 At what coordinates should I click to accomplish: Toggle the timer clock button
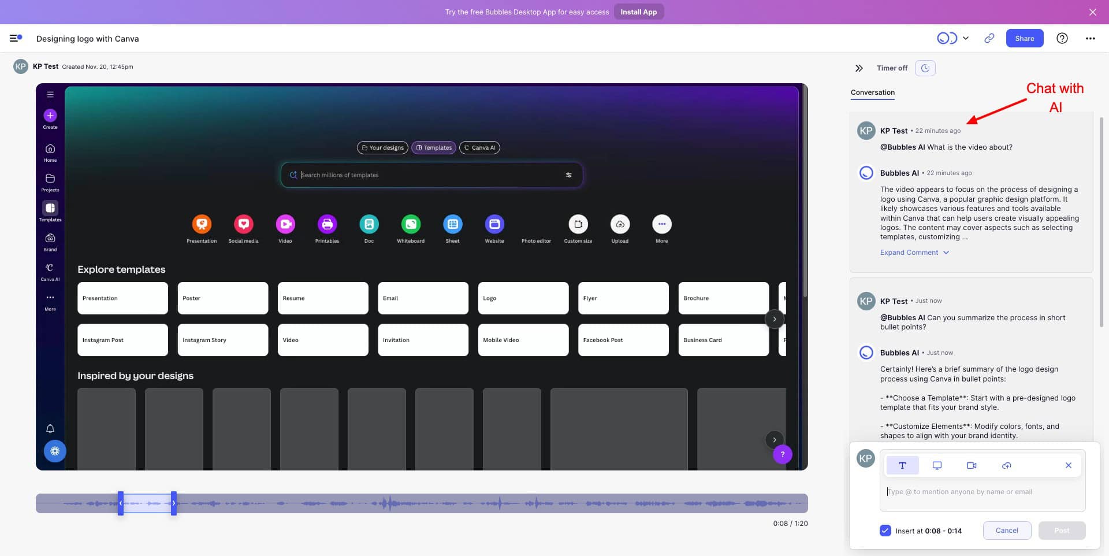pyautogui.click(x=925, y=68)
